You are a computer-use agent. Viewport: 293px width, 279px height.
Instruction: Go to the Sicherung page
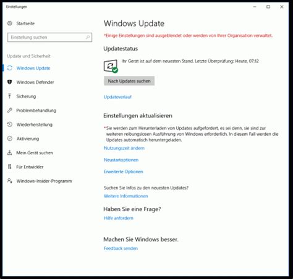tap(26, 96)
